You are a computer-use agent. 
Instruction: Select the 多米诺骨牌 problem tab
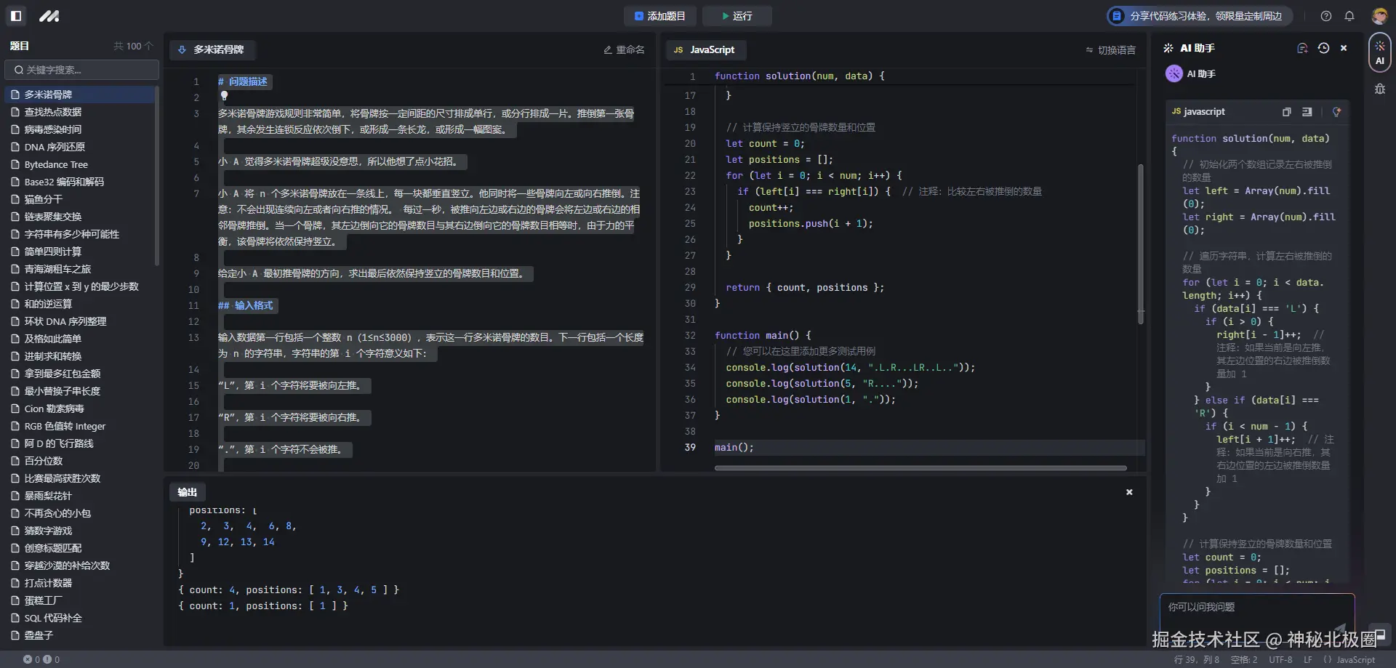pyautogui.click(x=211, y=50)
